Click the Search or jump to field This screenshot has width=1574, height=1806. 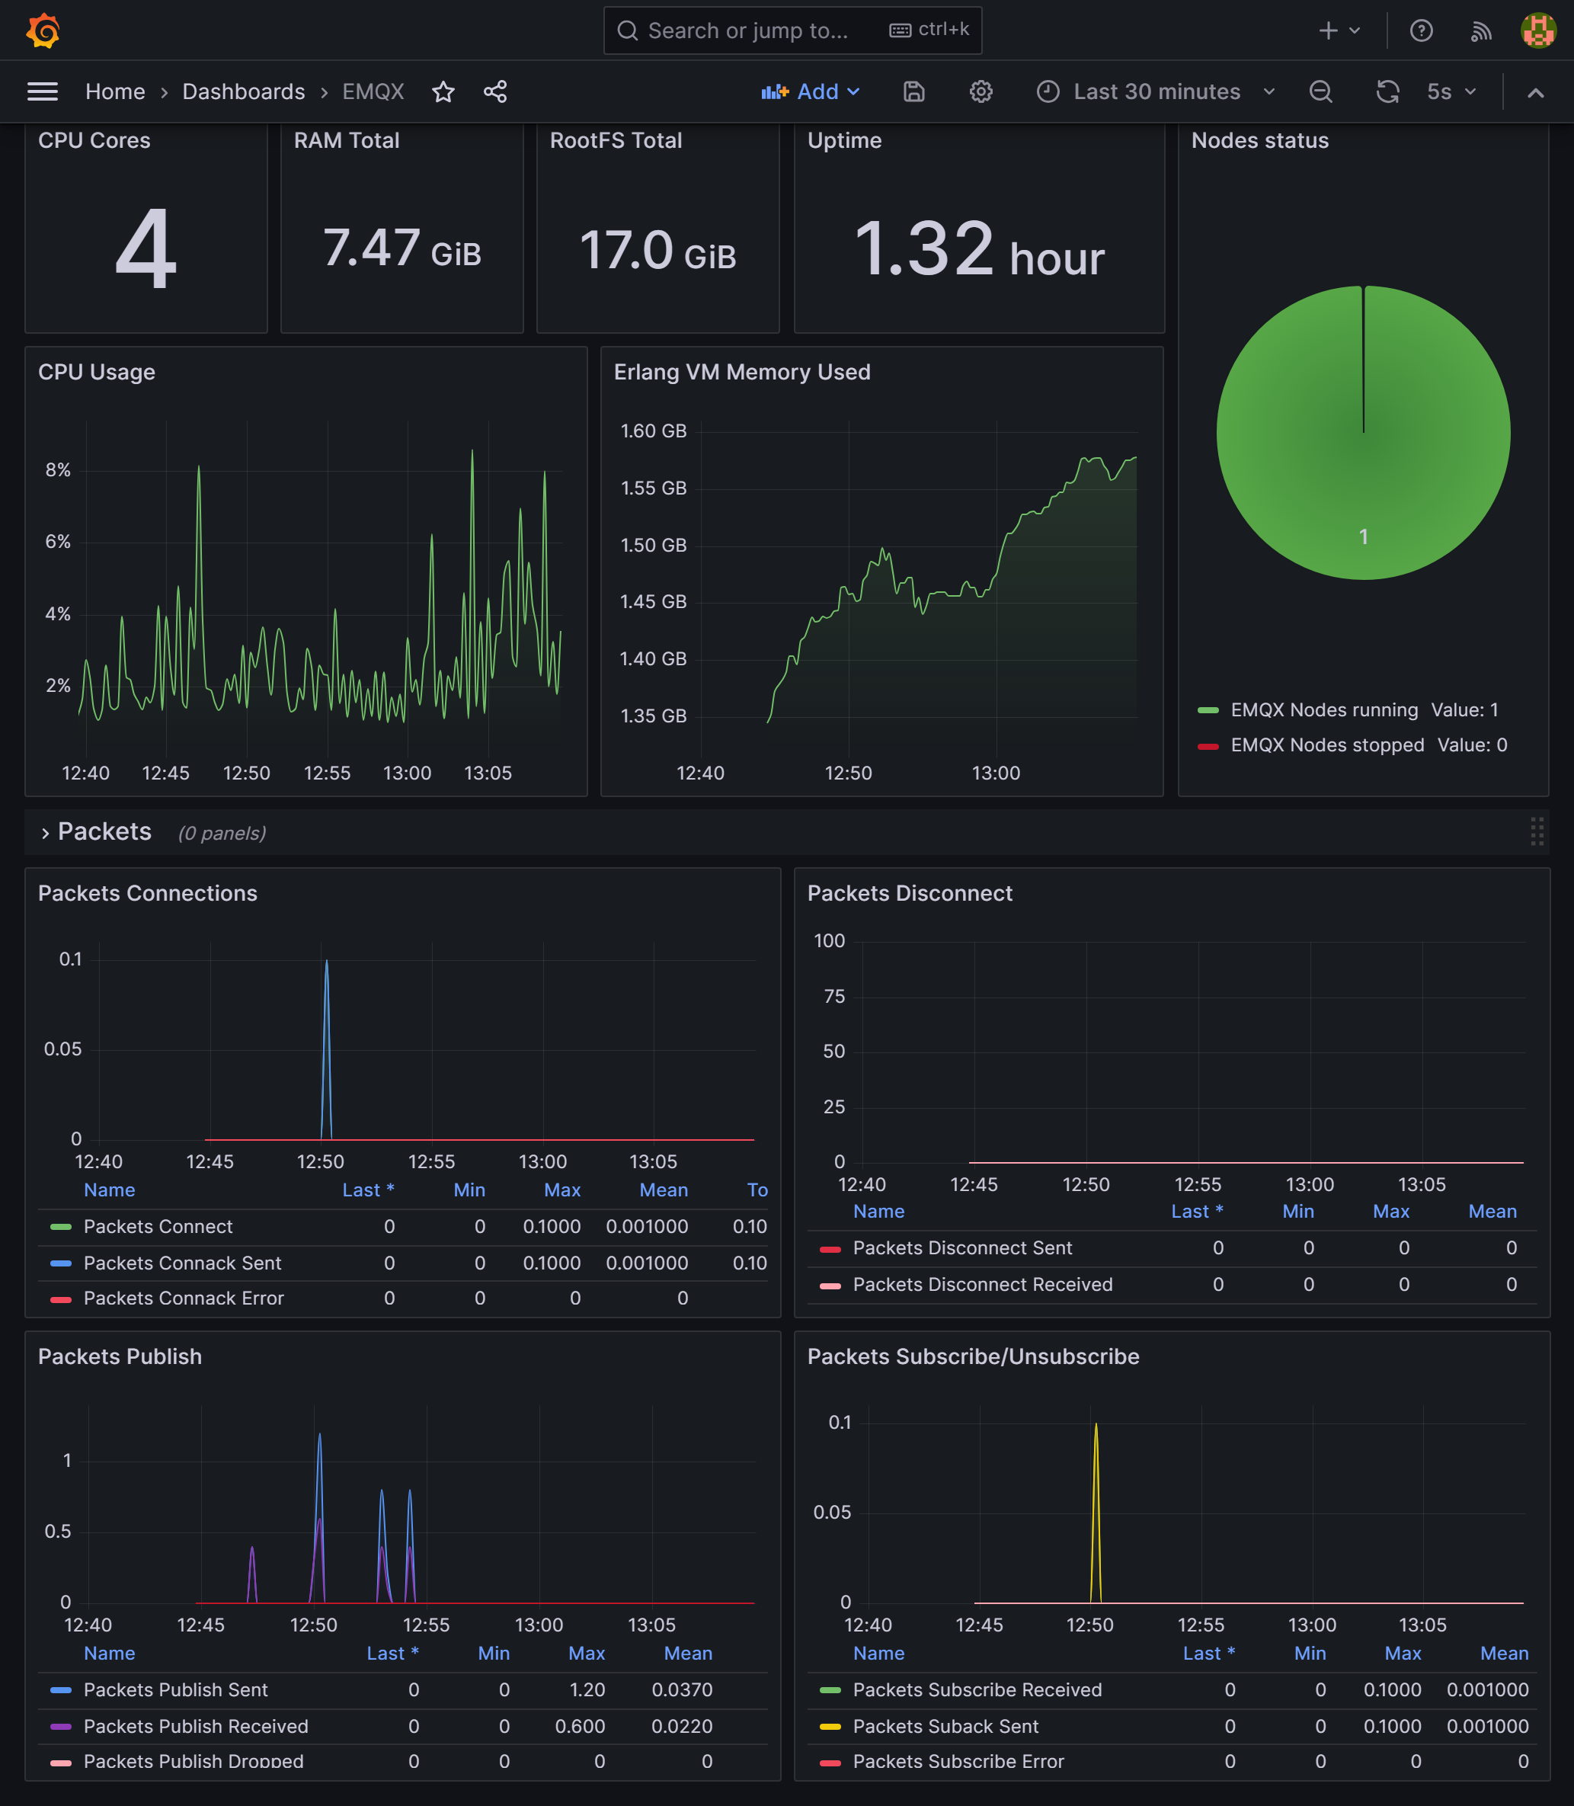tap(747, 30)
